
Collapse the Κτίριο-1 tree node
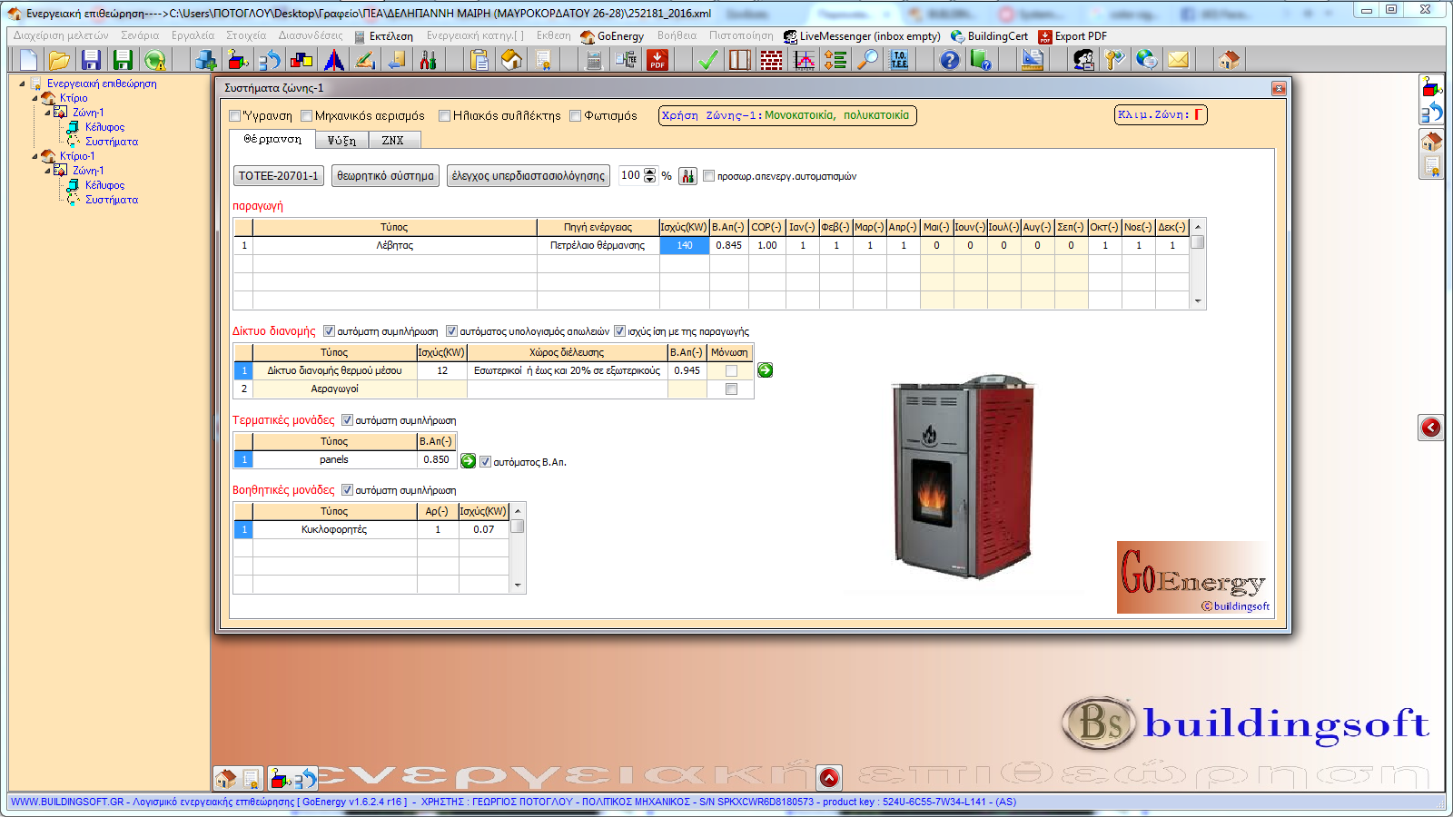pos(35,156)
